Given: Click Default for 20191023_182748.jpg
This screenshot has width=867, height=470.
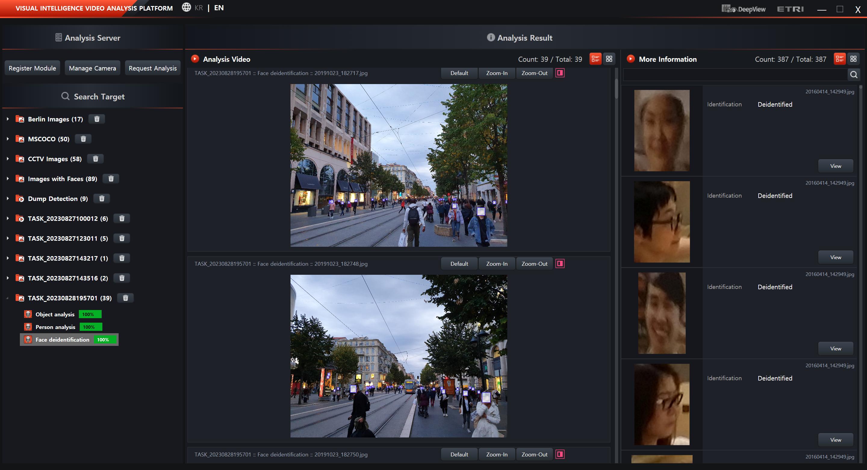Looking at the screenshot, I should pos(459,263).
